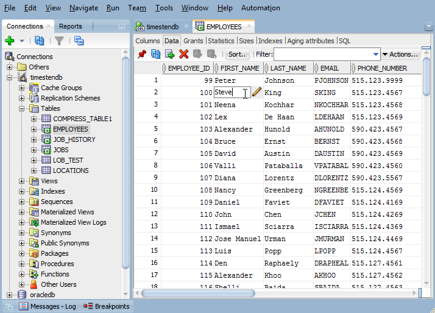Click the Views folder icon
435x313 pixels.
coord(34,181)
